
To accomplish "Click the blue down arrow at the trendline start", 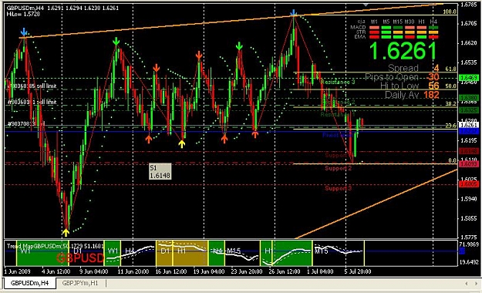I will (24, 32).
